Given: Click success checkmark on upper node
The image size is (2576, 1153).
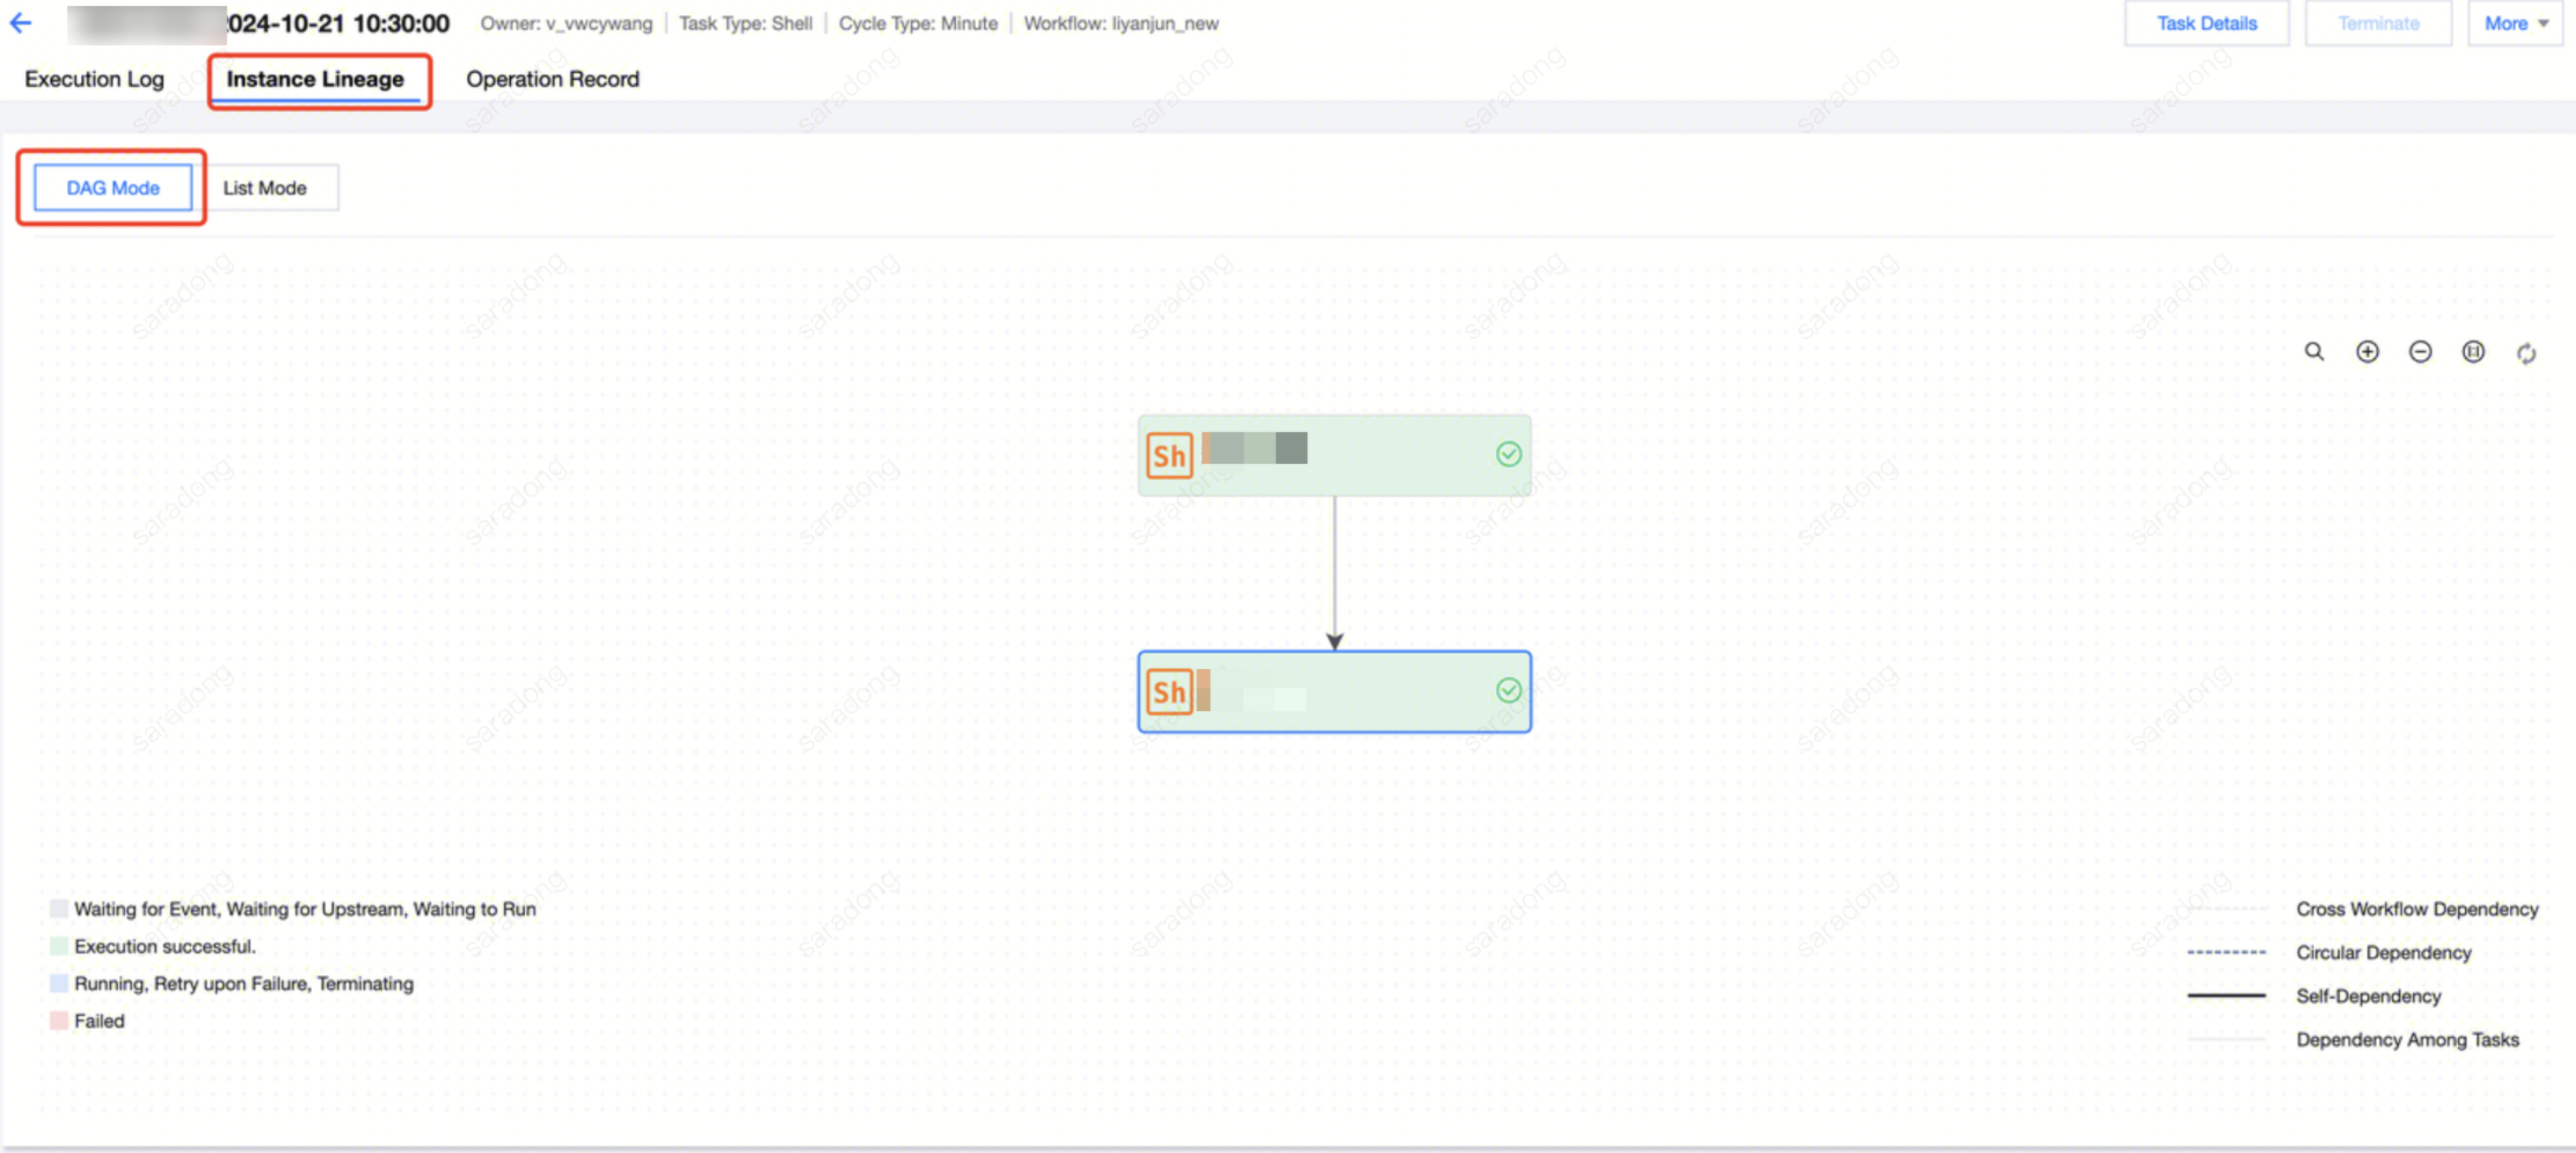Looking at the screenshot, I should (x=1508, y=455).
